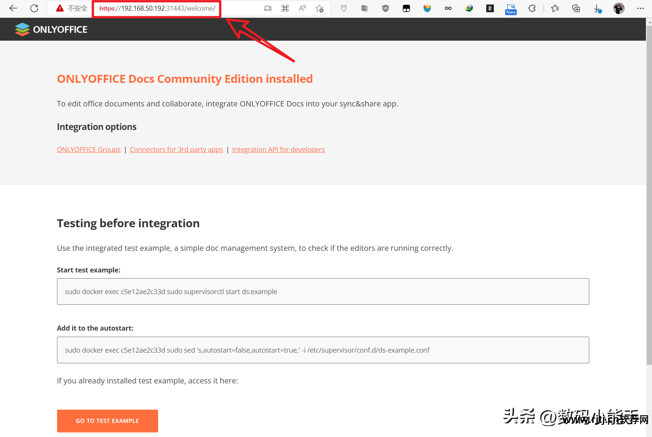Click the browser back arrow
652x437 pixels.
pos(13,8)
